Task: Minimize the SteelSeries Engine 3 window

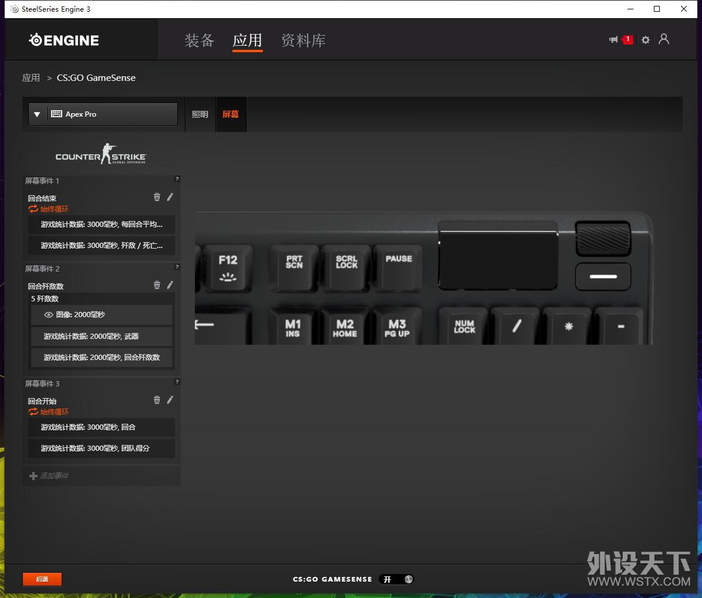Action: point(630,9)
